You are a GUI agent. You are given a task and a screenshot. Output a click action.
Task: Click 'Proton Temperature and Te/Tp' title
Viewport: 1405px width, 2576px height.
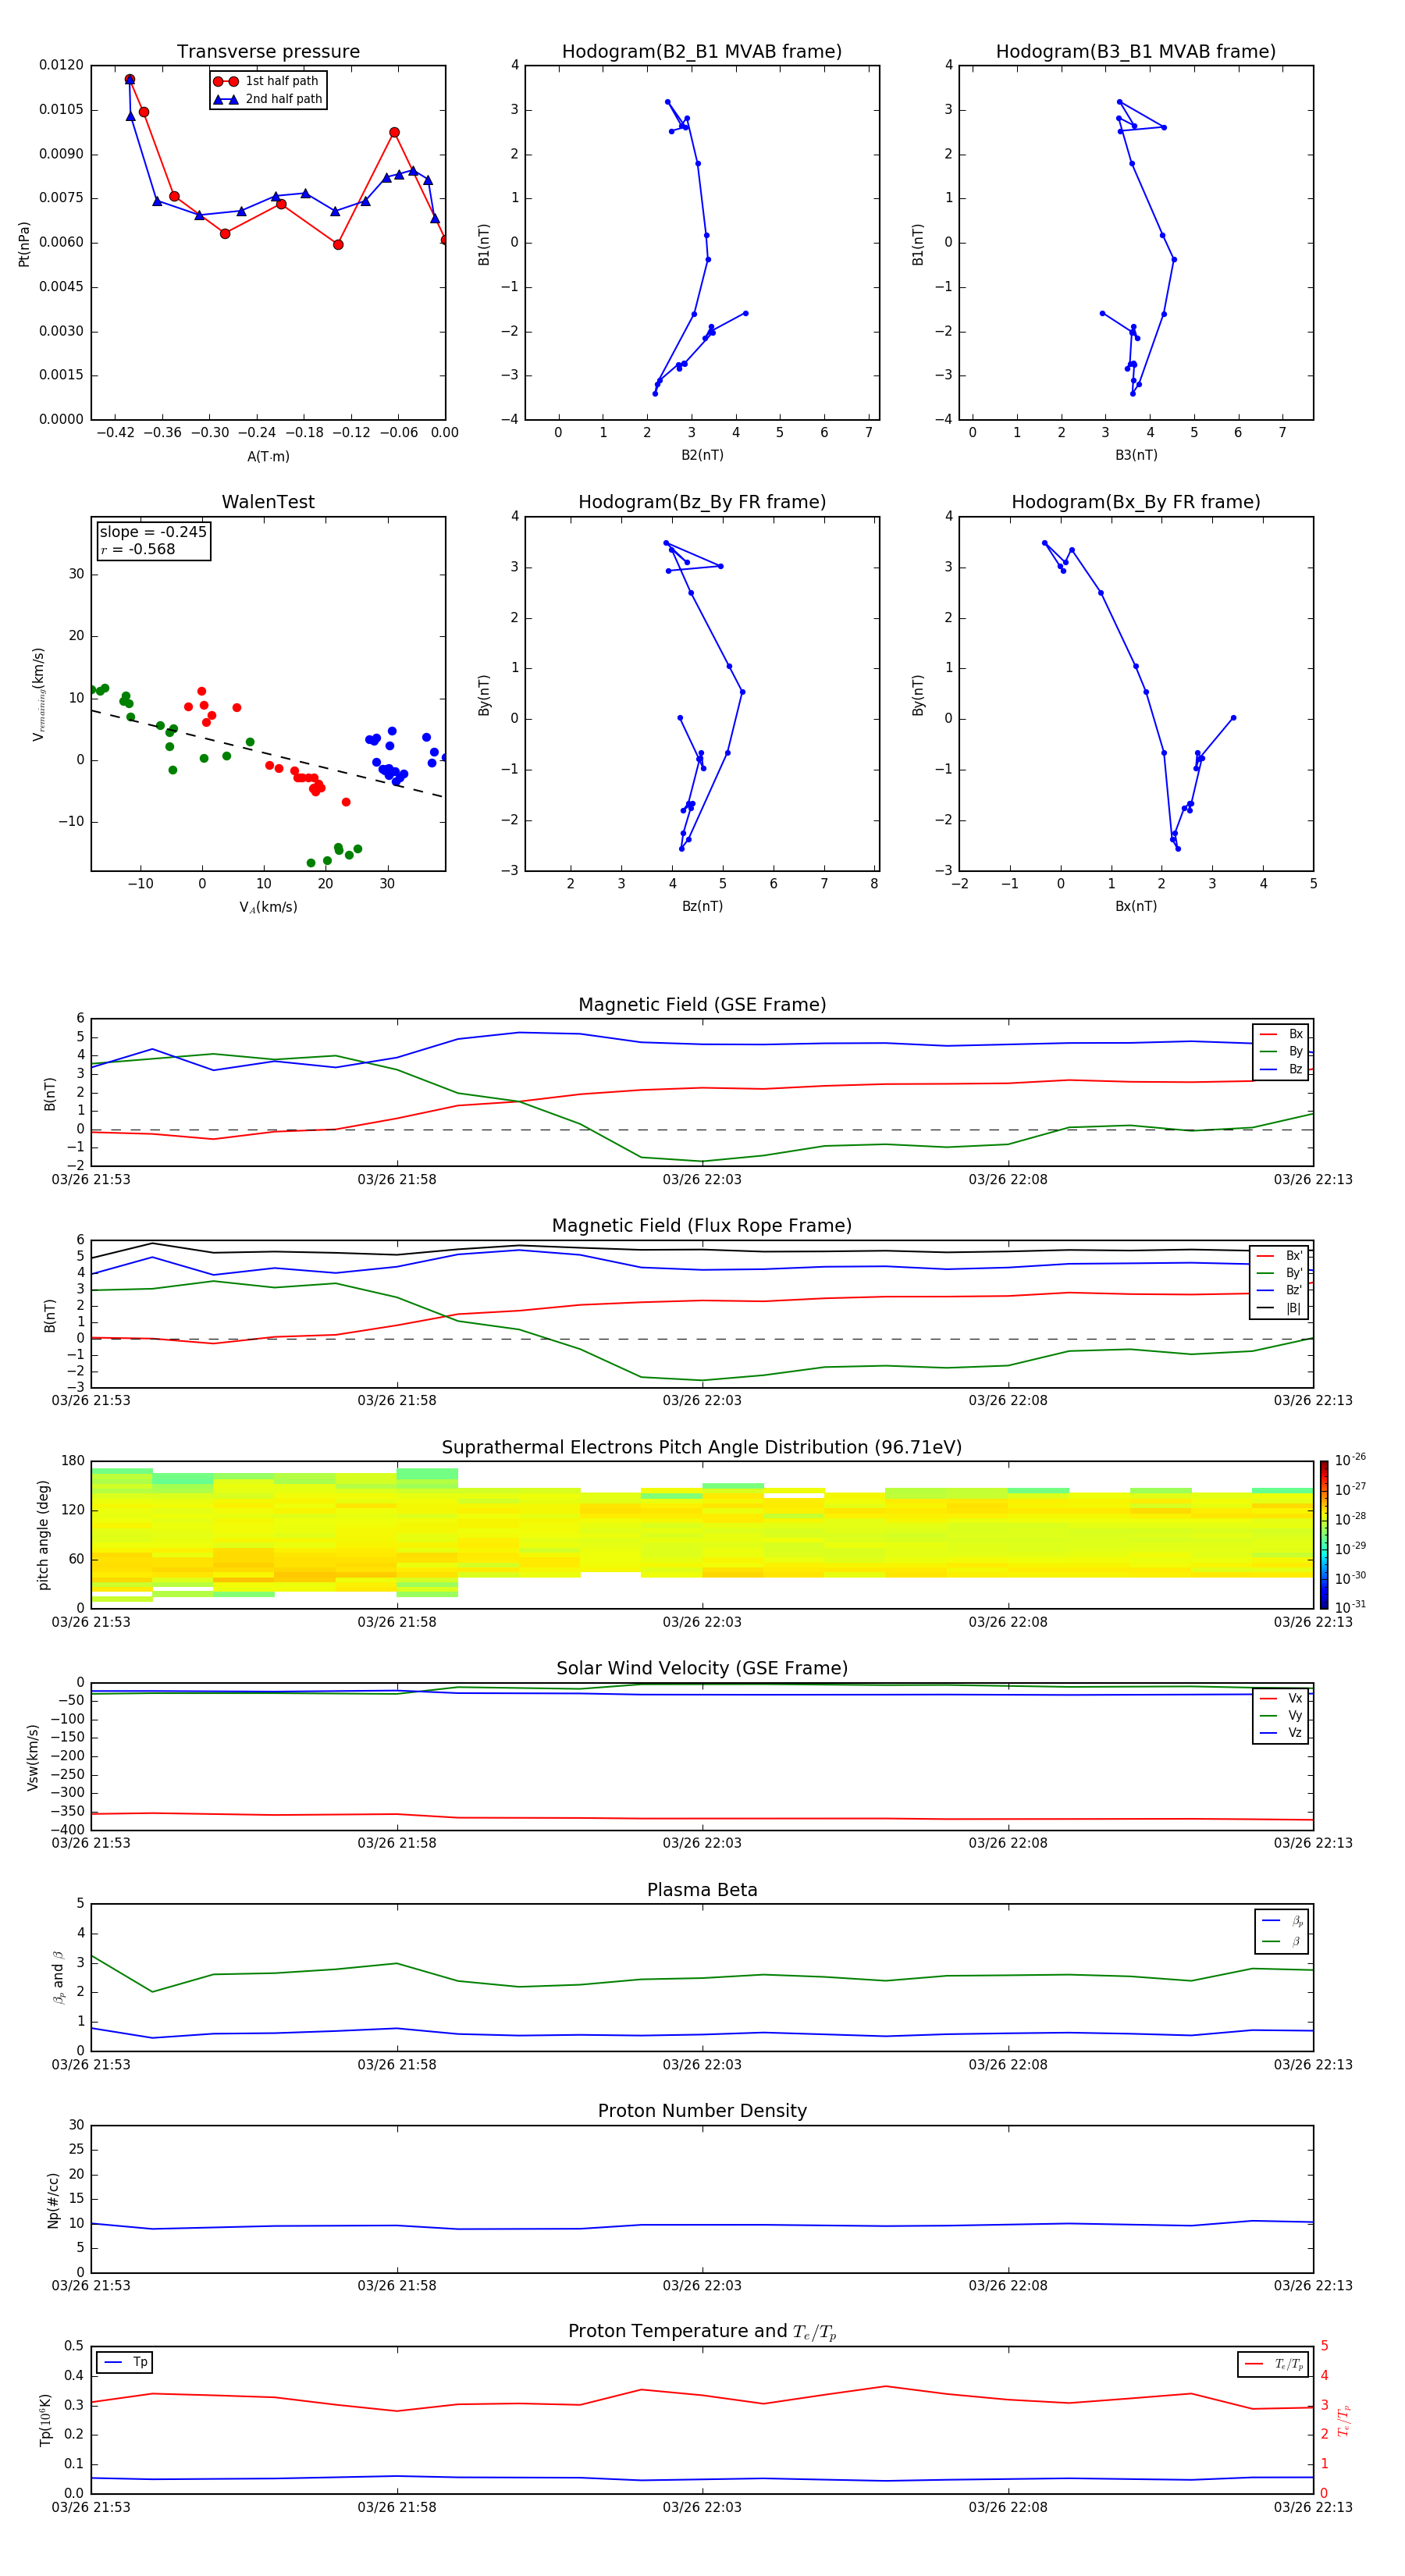click(x=702, y=2332)
